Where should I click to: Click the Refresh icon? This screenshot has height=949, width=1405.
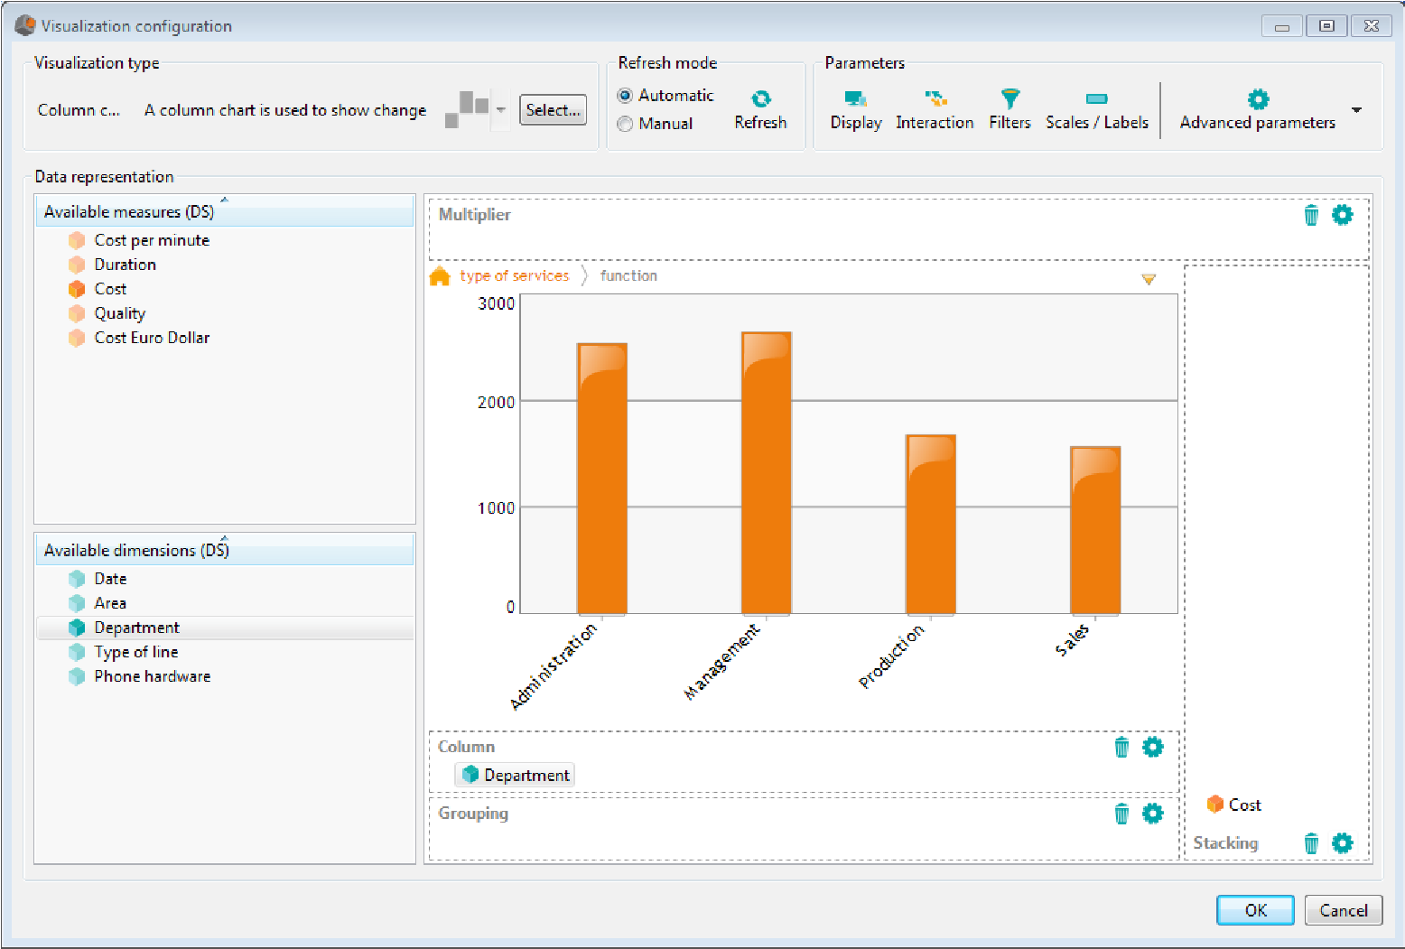coord(761,98)
